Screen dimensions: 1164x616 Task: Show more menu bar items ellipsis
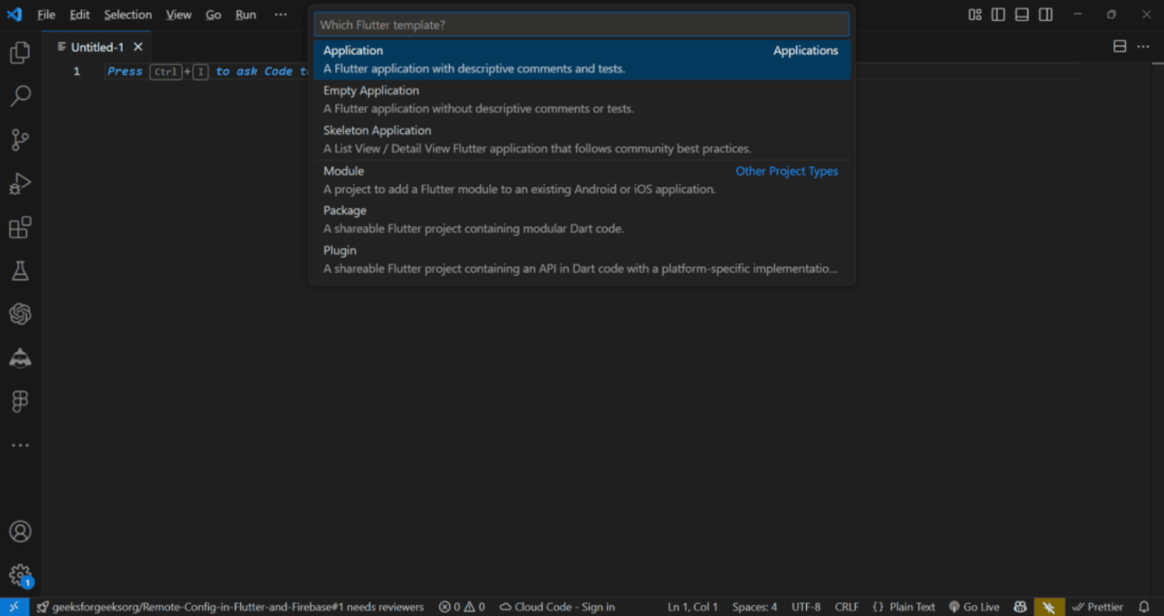coord(281,15)
